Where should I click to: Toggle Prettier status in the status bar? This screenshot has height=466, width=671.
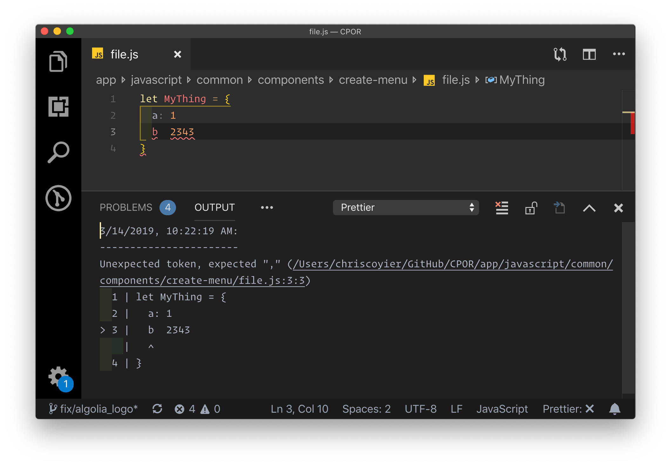pyautogui.click(x=568, y=409)
